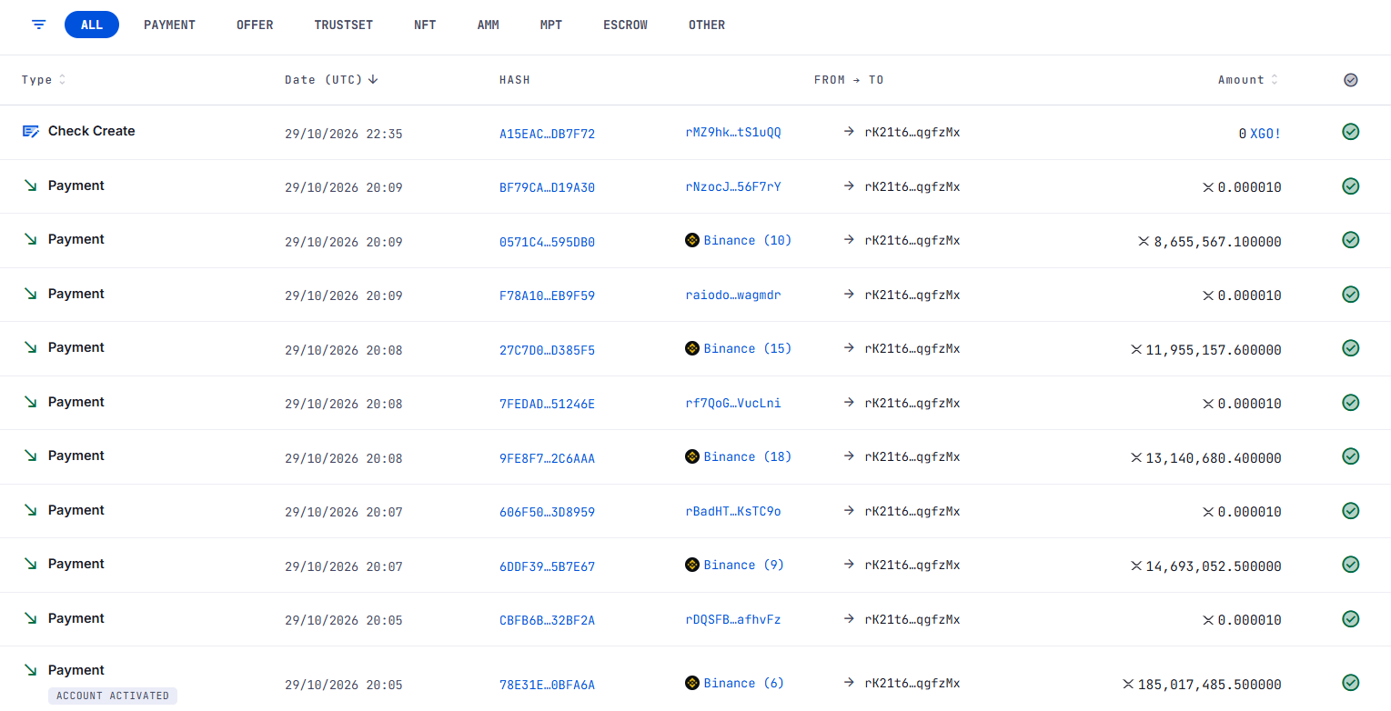
Task: Click the status column header checkmark icon
Action: coord(1351,80)
